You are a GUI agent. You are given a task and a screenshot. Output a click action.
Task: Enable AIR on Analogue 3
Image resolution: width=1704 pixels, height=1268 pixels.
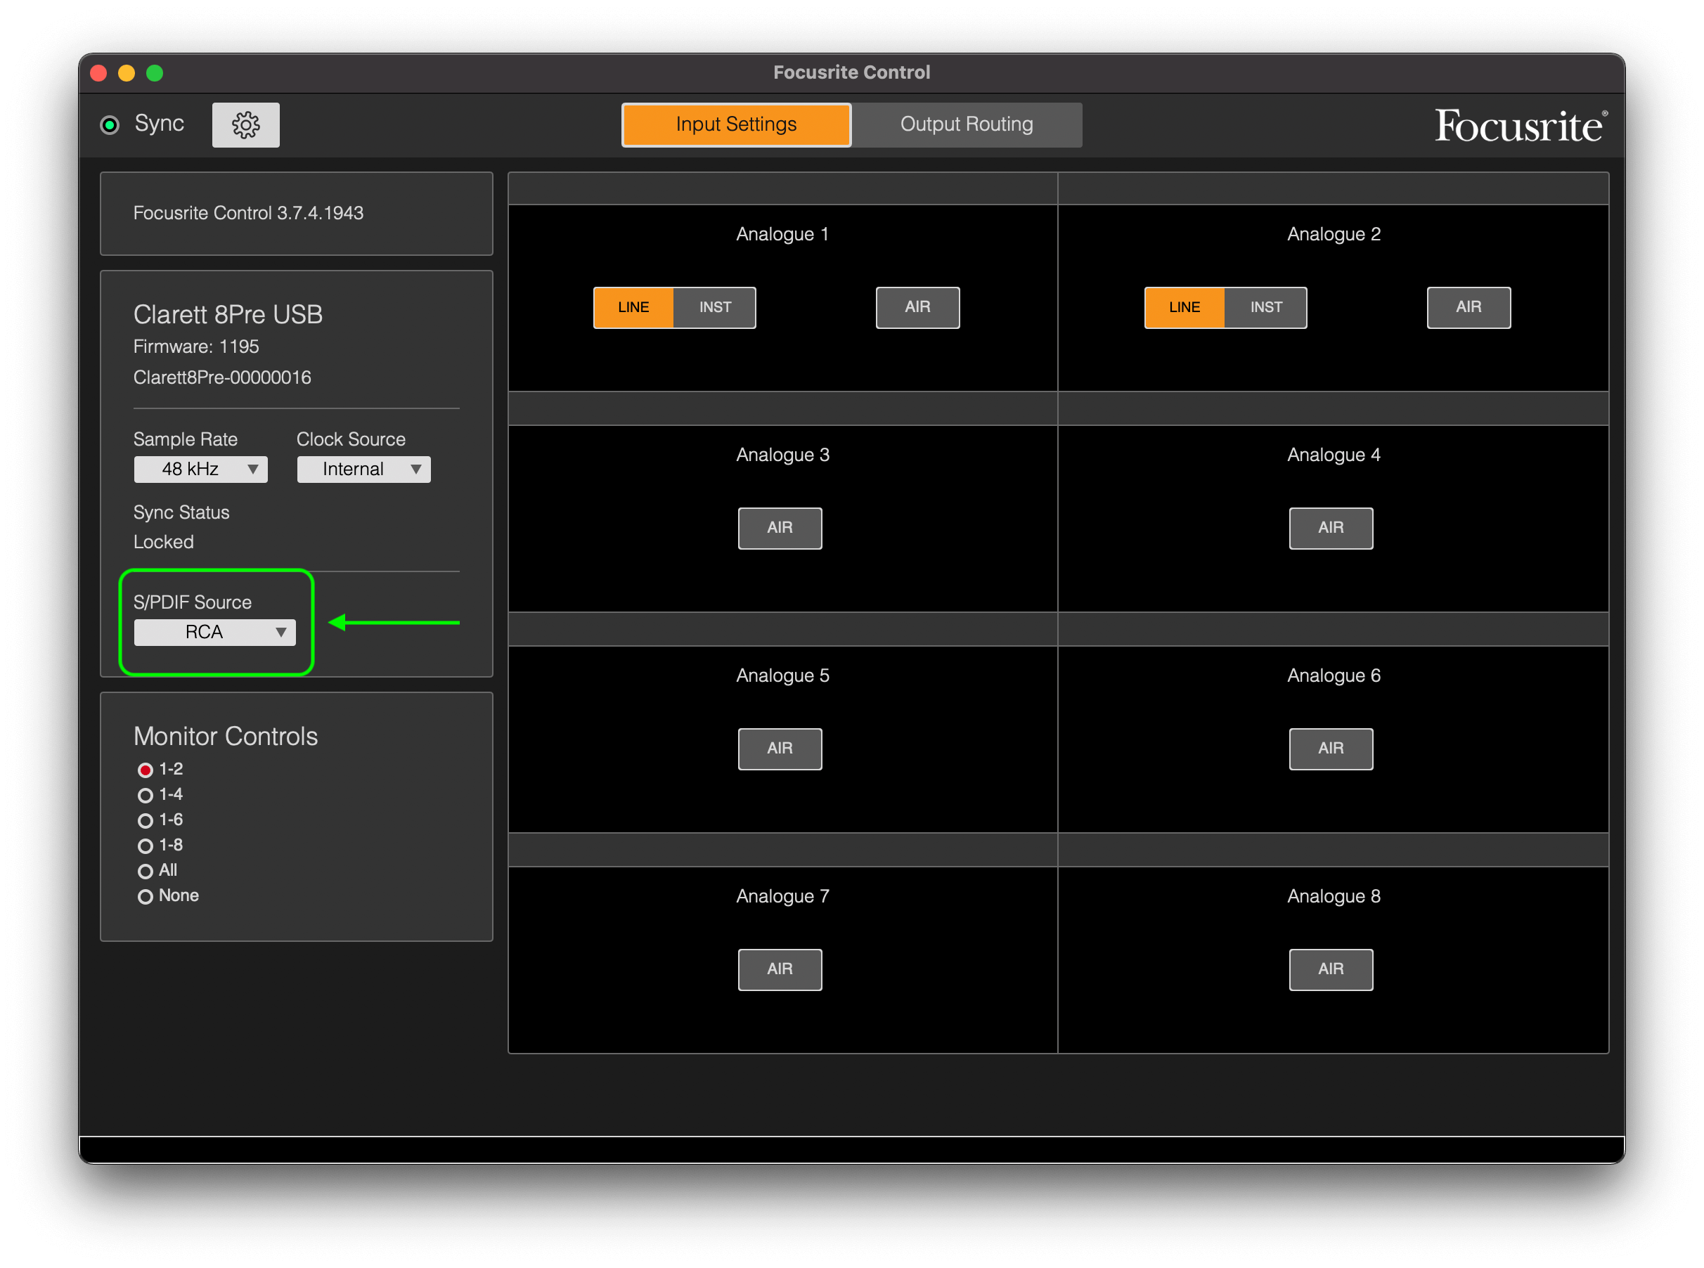(780, 528)
